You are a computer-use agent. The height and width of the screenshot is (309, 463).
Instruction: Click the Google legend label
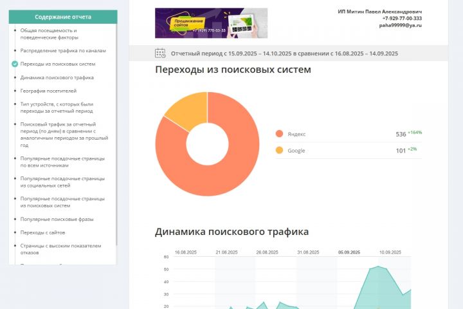tap(296, 151)
